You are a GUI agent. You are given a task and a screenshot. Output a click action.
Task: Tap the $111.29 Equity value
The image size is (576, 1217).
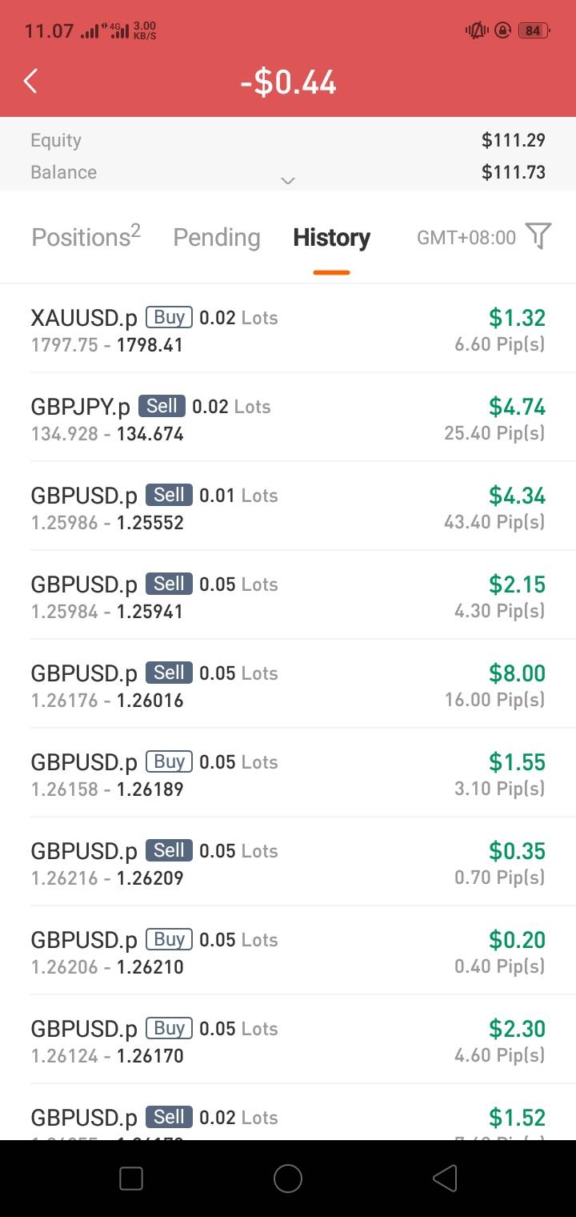click(513, 140)
